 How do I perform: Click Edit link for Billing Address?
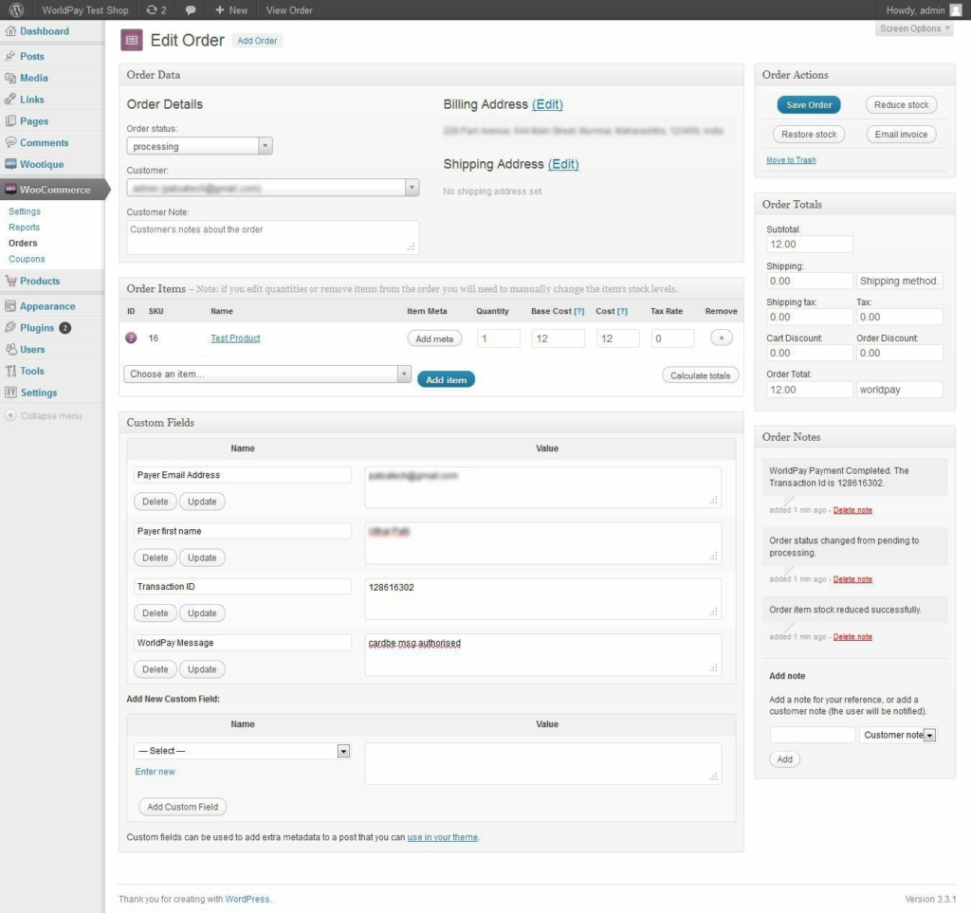547,104
